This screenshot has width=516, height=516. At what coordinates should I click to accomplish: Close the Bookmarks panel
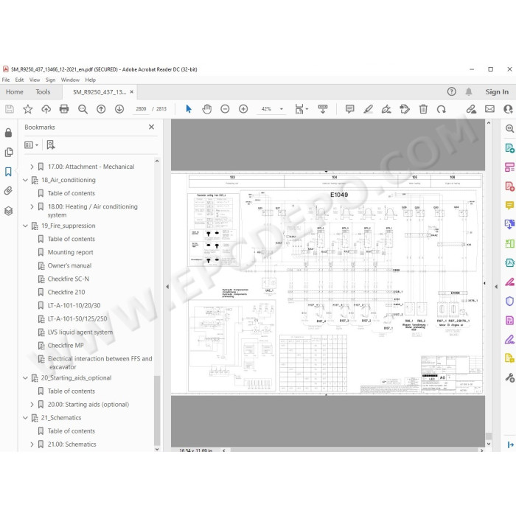coord(151,127)
